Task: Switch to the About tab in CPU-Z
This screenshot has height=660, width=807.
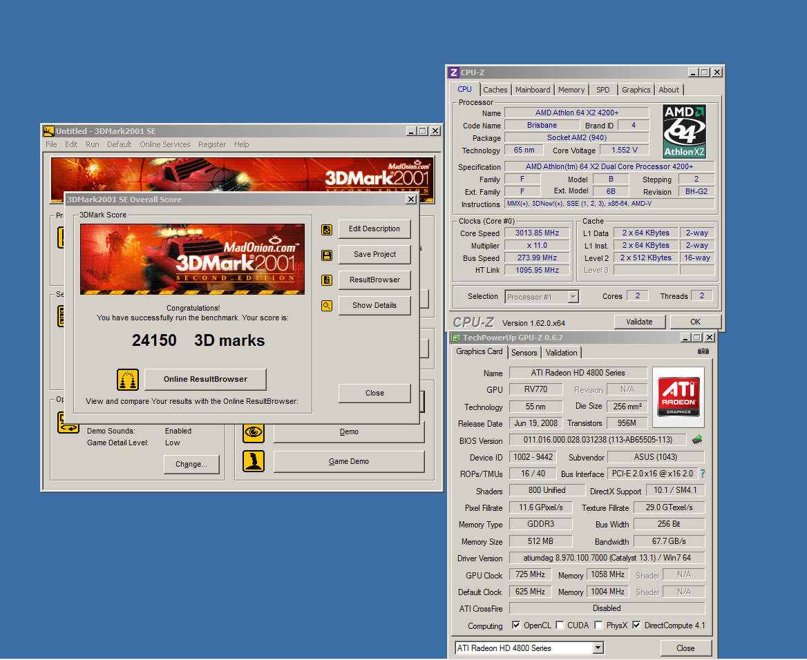Action: click(669, 90)
